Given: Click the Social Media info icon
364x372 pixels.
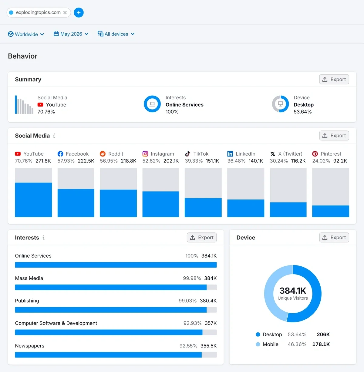Looking at the screenshot, I should [54, 136].
